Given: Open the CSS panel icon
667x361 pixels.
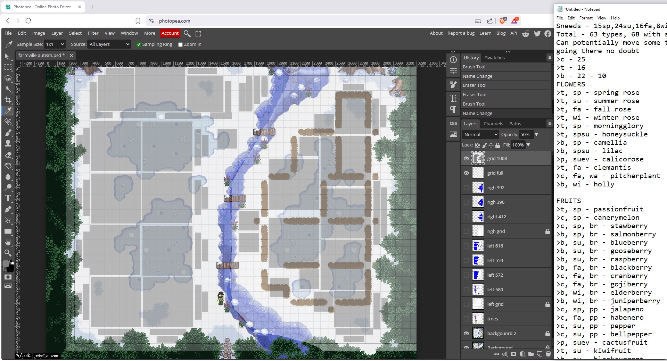Looking at the screenshot, I should coord(453,123).
